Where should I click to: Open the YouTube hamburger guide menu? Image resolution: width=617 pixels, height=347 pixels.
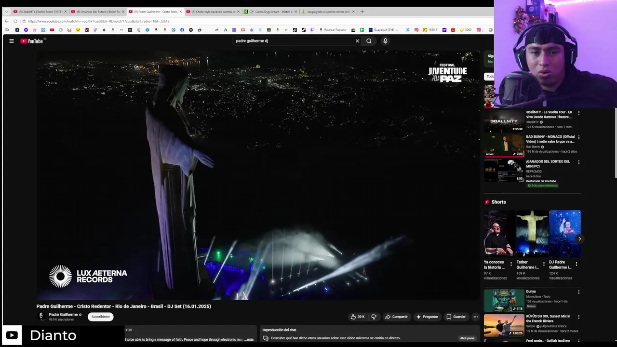coord(12,41)
